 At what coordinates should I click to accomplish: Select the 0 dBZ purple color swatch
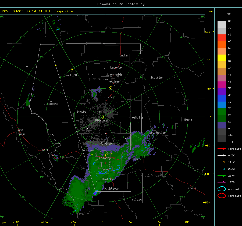pos(222,125)
